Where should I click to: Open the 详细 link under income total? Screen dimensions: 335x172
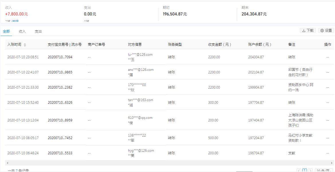(15, 22)
